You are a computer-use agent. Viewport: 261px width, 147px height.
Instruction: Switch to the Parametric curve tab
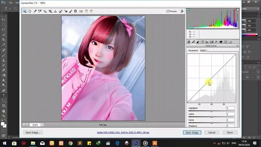coord(193,51)
